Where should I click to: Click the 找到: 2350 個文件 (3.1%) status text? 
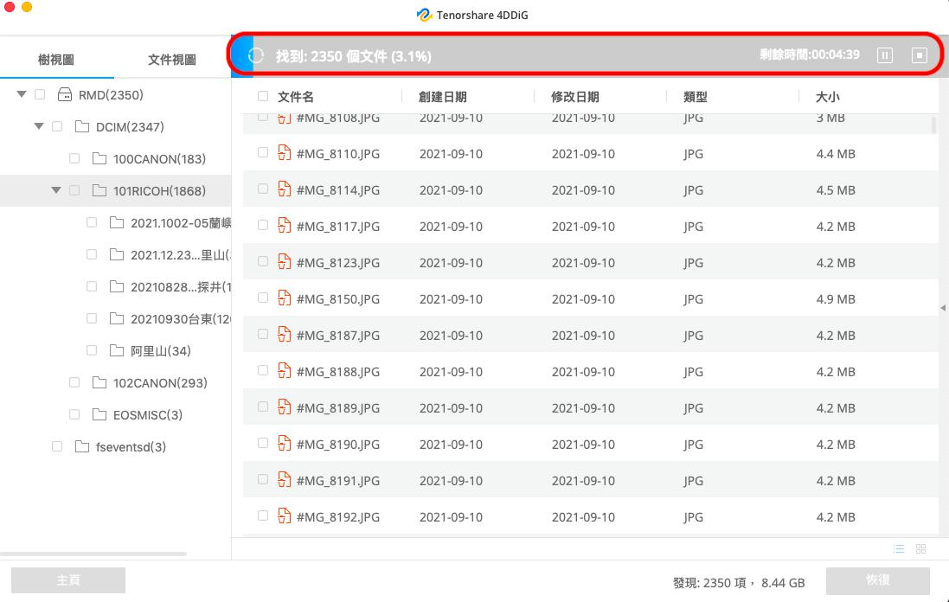(354, 56)
